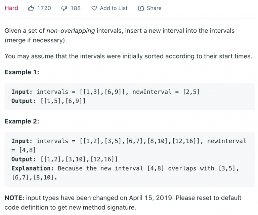Screen dimensions: 258x215
Task: Select the Share text link
Action: pos(154,8)
